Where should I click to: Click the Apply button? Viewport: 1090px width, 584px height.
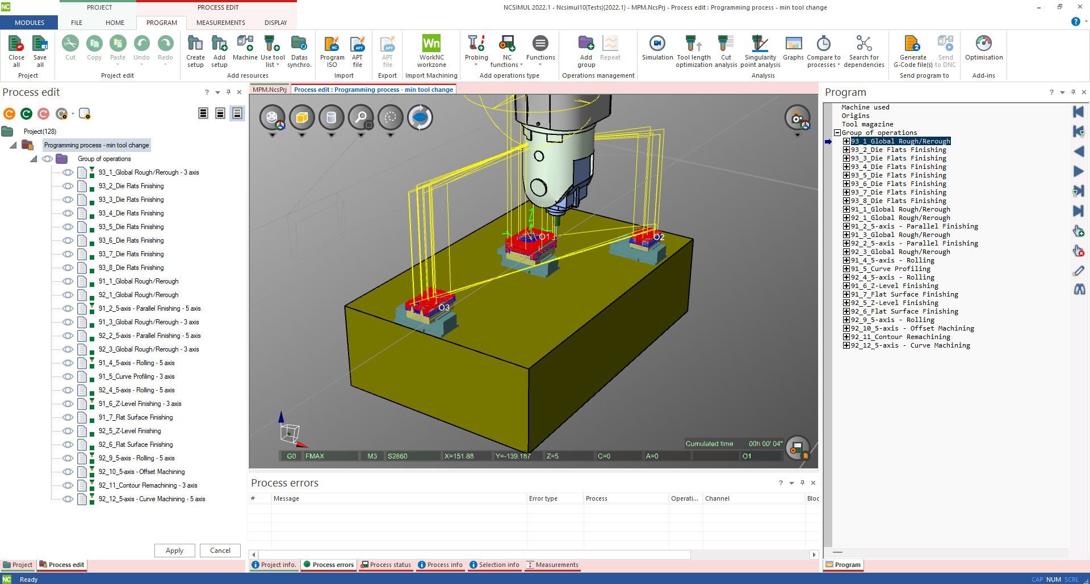(174, 551)
